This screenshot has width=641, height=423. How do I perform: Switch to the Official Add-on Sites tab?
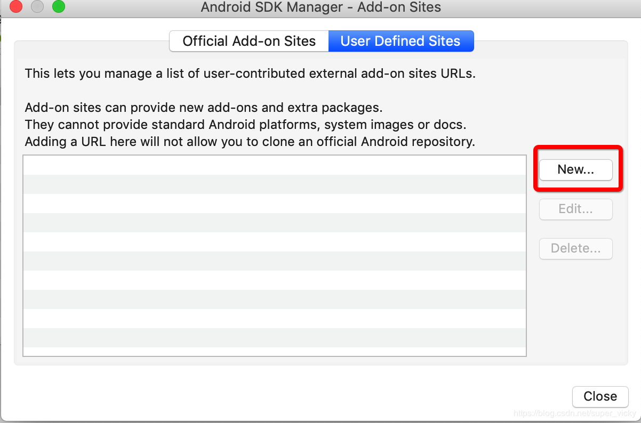tap(249, 41)
